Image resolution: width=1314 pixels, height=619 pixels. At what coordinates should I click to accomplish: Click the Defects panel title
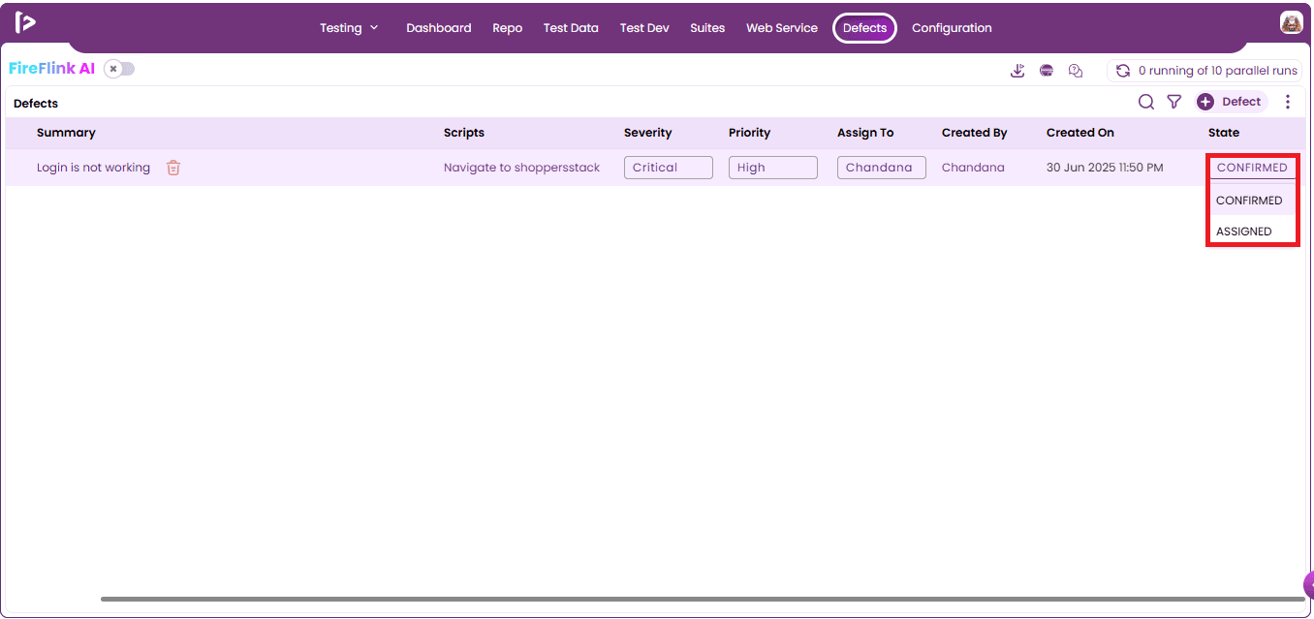pos(36,104)
